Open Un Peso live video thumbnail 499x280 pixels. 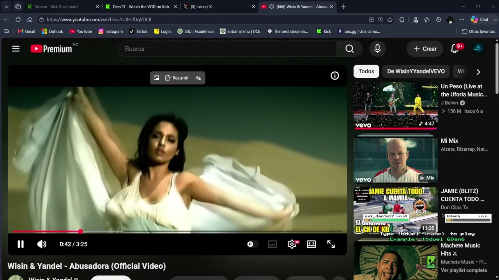[x=395, y=105]
